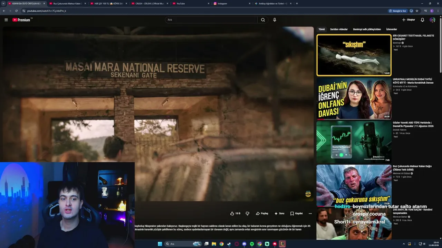Screen dimensions: 442x248
Task: Click the browser address bar URL
Action: pos(47,11)
